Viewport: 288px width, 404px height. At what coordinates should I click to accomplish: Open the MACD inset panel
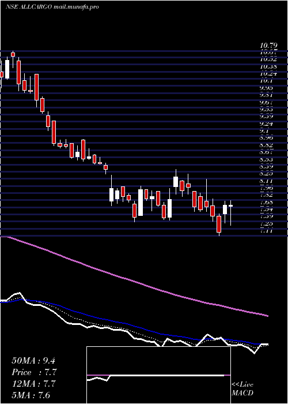coord(158,375)
